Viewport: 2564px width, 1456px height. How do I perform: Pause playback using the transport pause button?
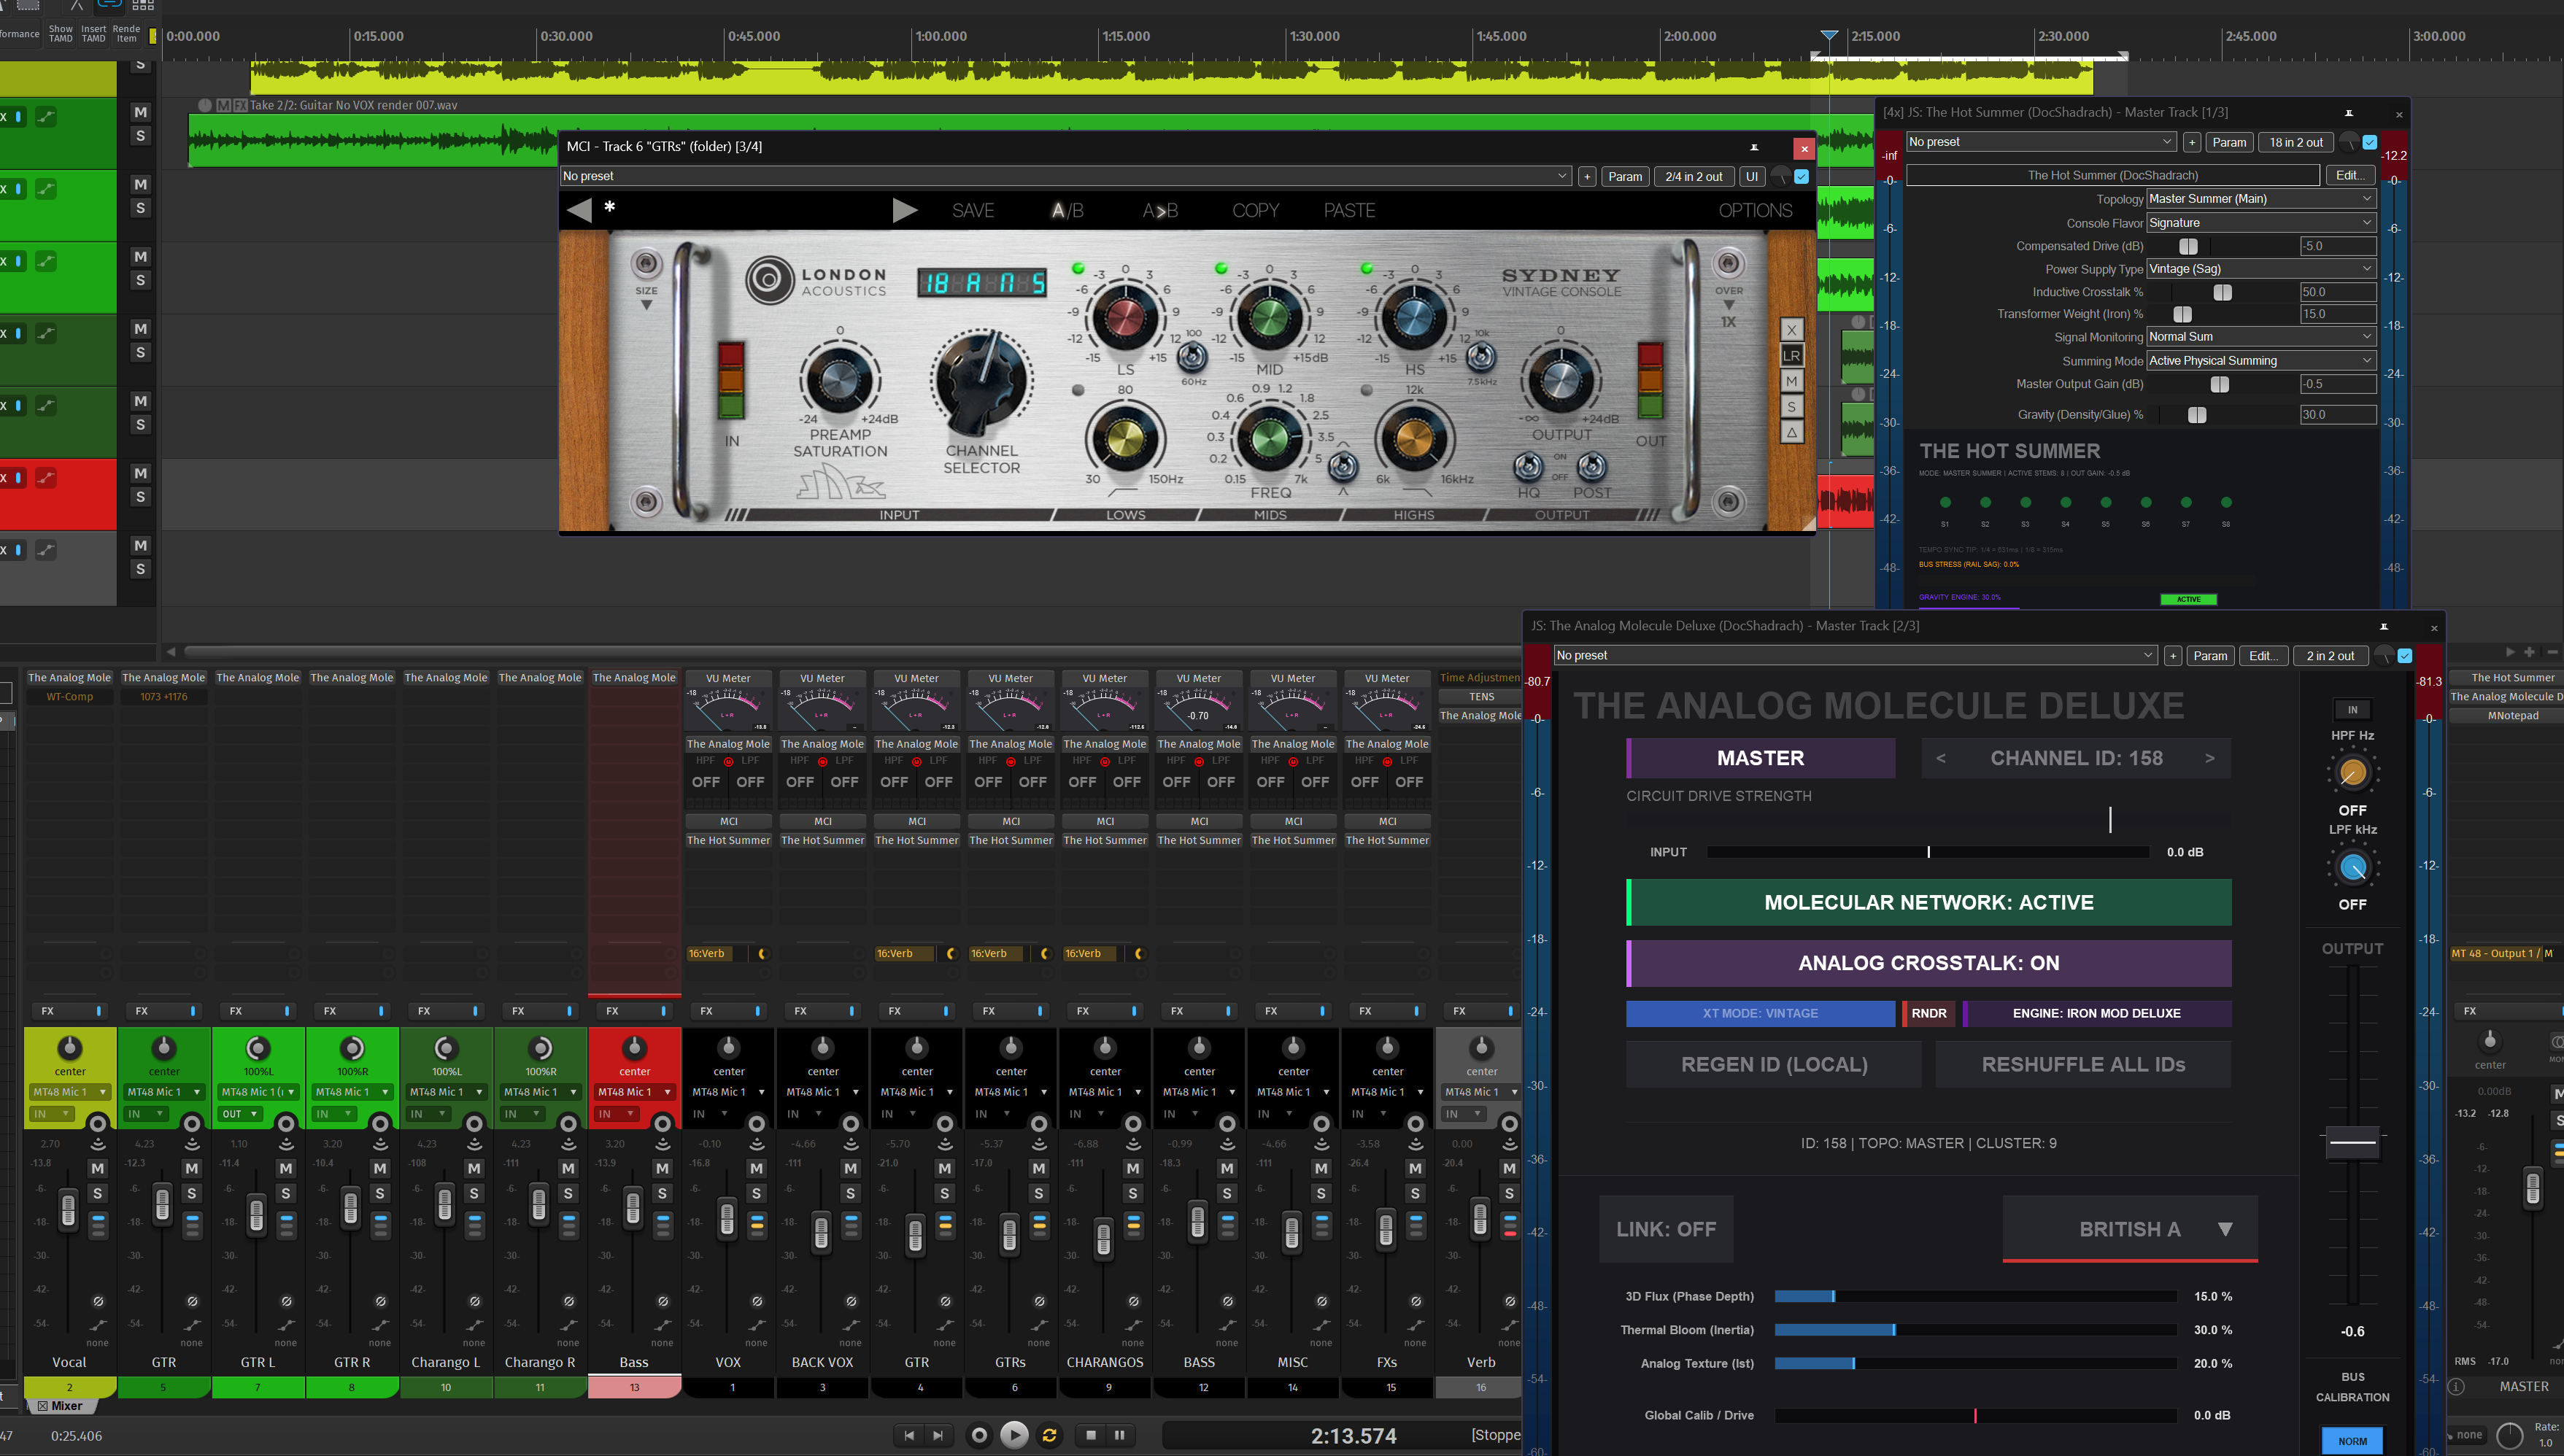(x=1119, y=1435)
